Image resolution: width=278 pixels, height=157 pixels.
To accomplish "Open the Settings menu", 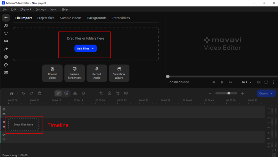I will (x=41, y=9).
